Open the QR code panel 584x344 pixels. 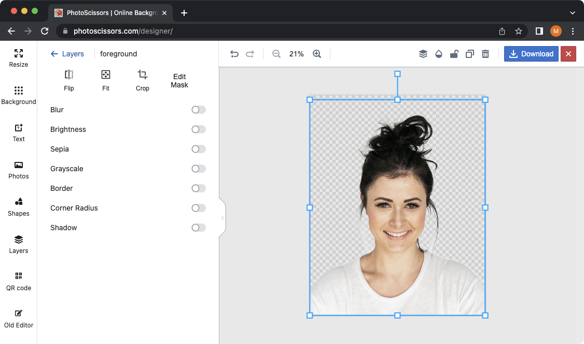pyautogui.click(x=18, y=281)
